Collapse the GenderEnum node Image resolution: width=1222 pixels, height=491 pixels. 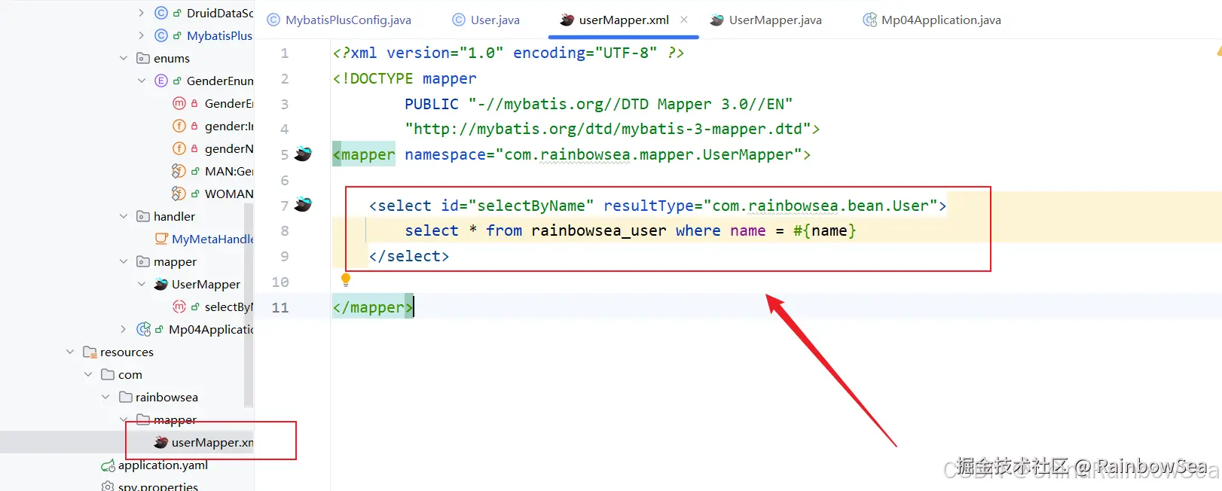(x=142, y=81)
